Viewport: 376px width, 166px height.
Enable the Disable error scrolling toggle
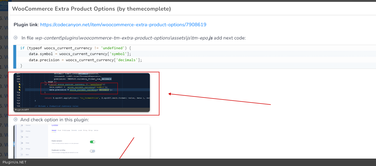[92, 151]
